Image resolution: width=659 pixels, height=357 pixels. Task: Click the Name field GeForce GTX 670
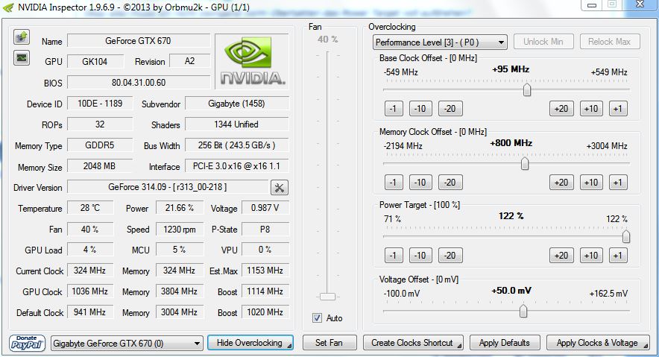point(138,41)
